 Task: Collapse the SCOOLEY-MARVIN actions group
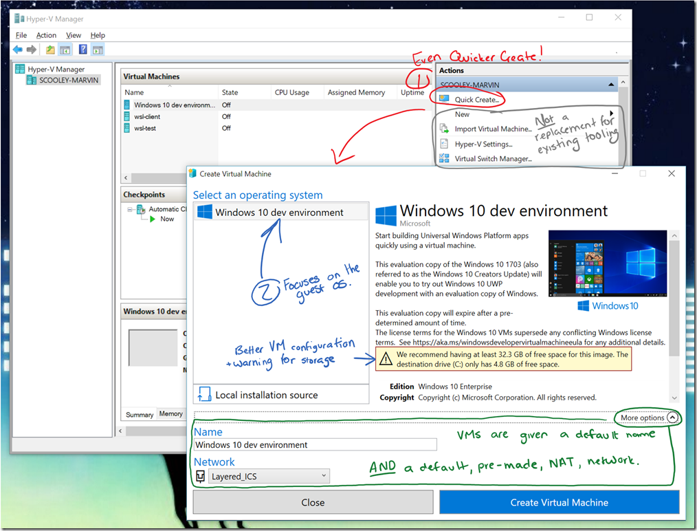(610, 84)
